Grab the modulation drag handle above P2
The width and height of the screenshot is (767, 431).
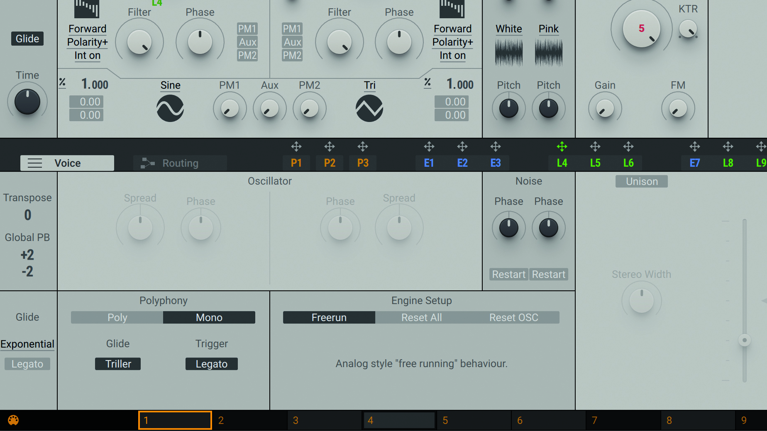[x=330, y=146]
